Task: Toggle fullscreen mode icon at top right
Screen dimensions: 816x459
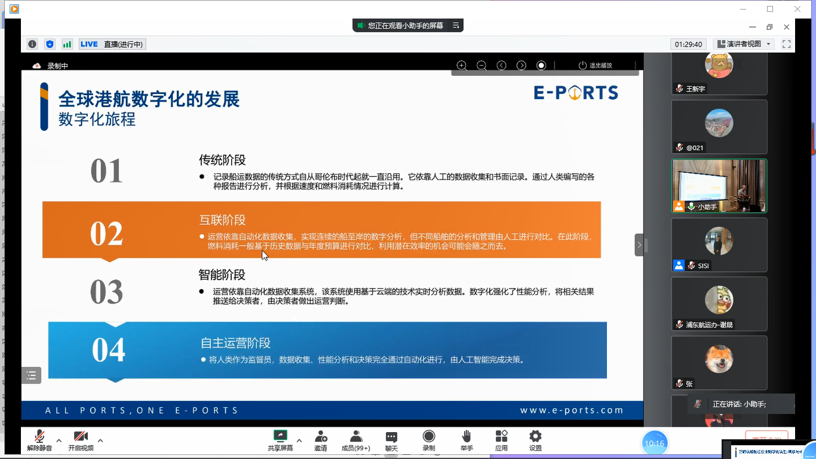Action: pos(786,44)
